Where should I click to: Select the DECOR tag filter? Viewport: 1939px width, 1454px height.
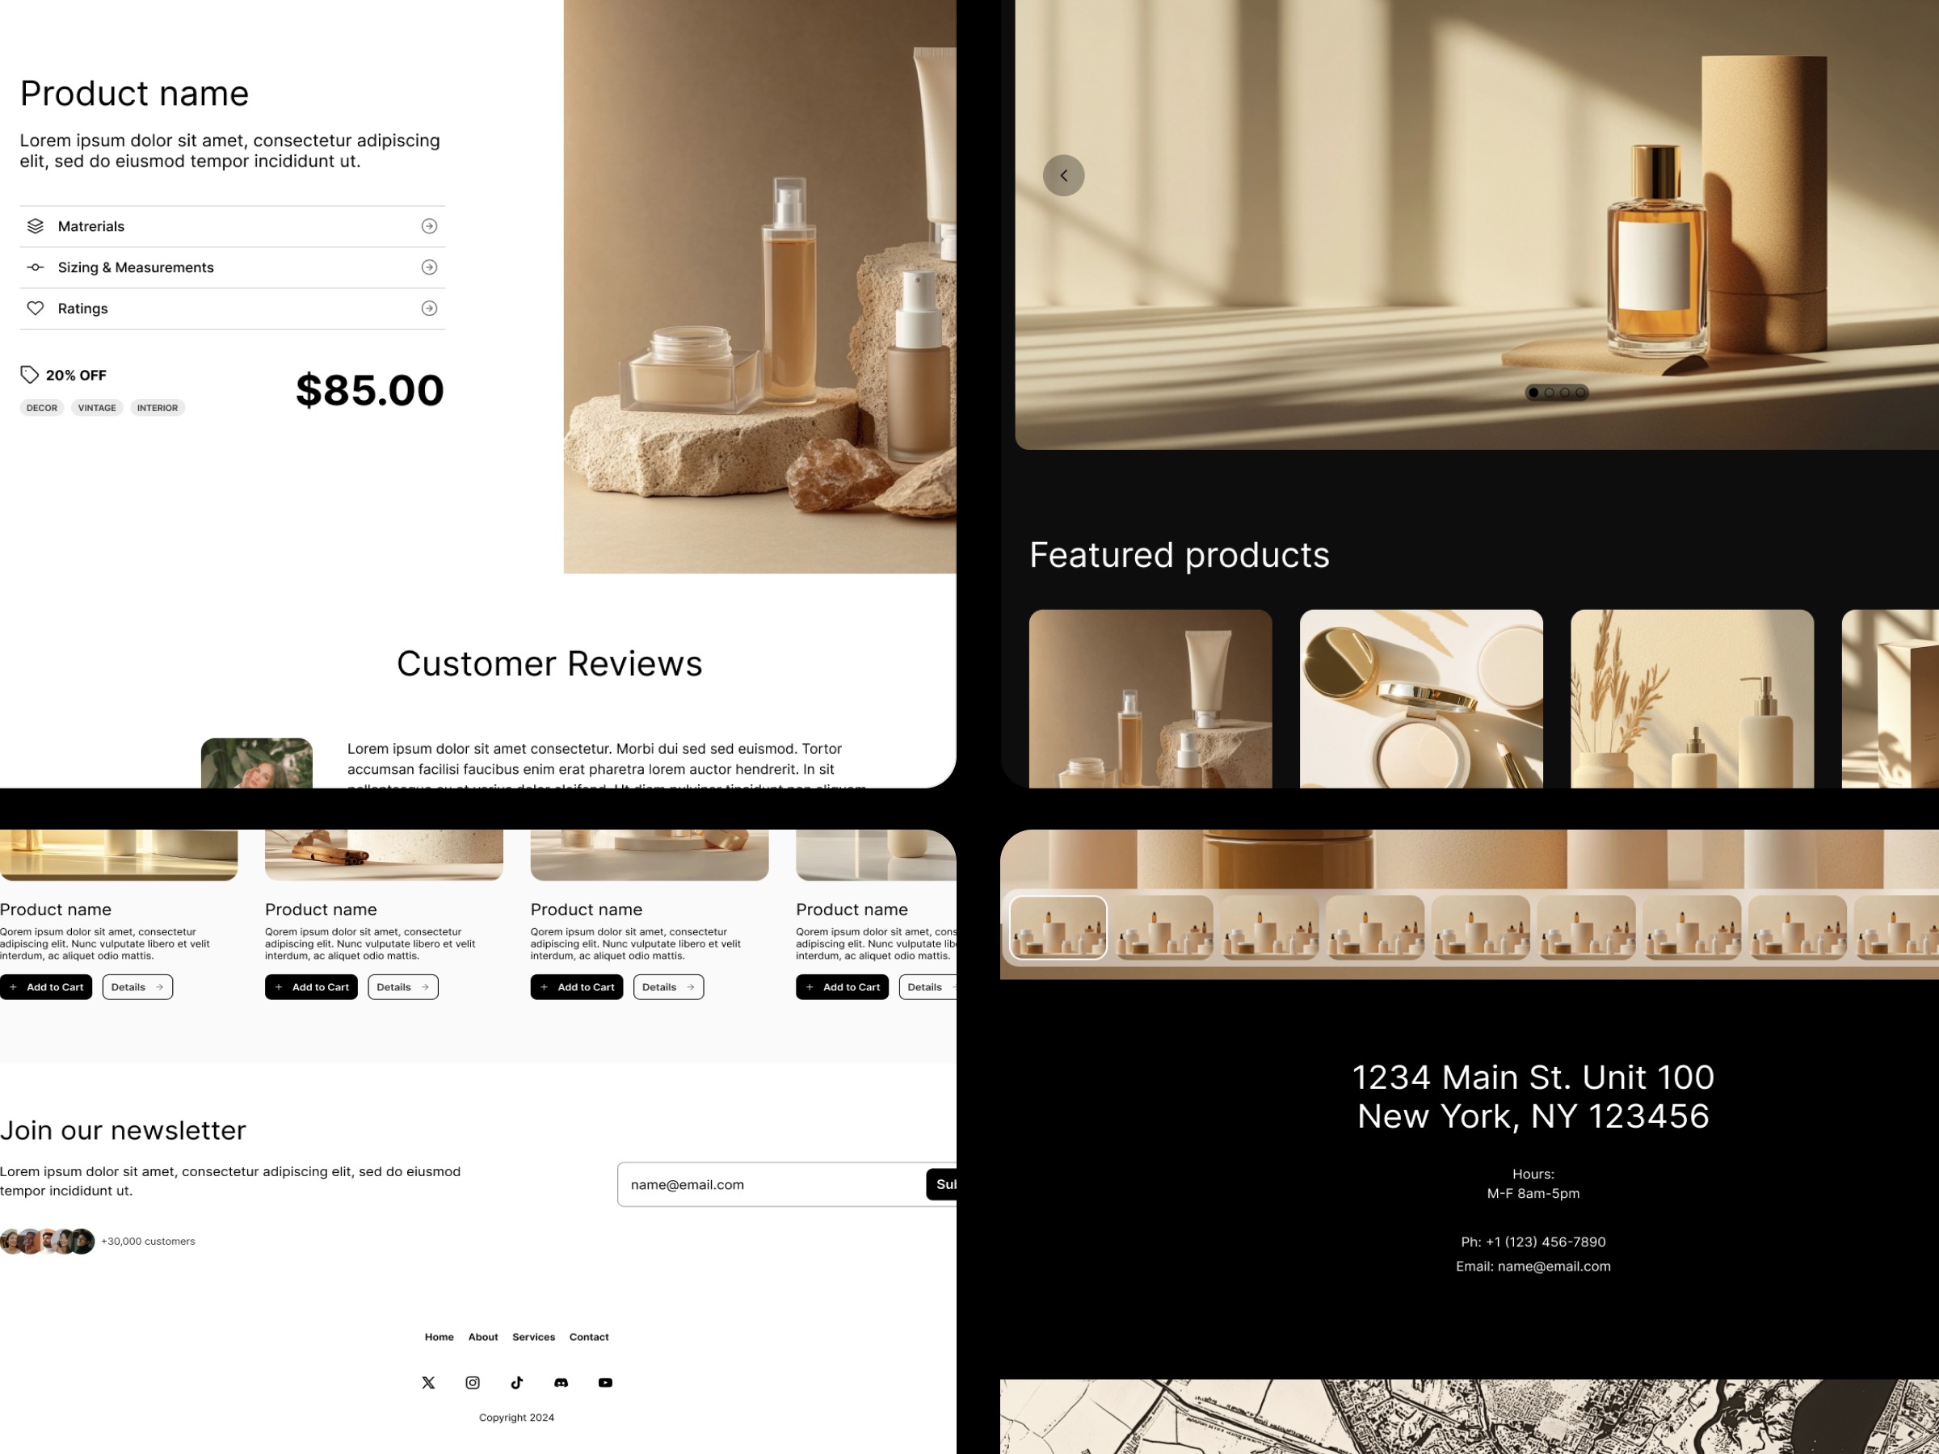point(41,406)
